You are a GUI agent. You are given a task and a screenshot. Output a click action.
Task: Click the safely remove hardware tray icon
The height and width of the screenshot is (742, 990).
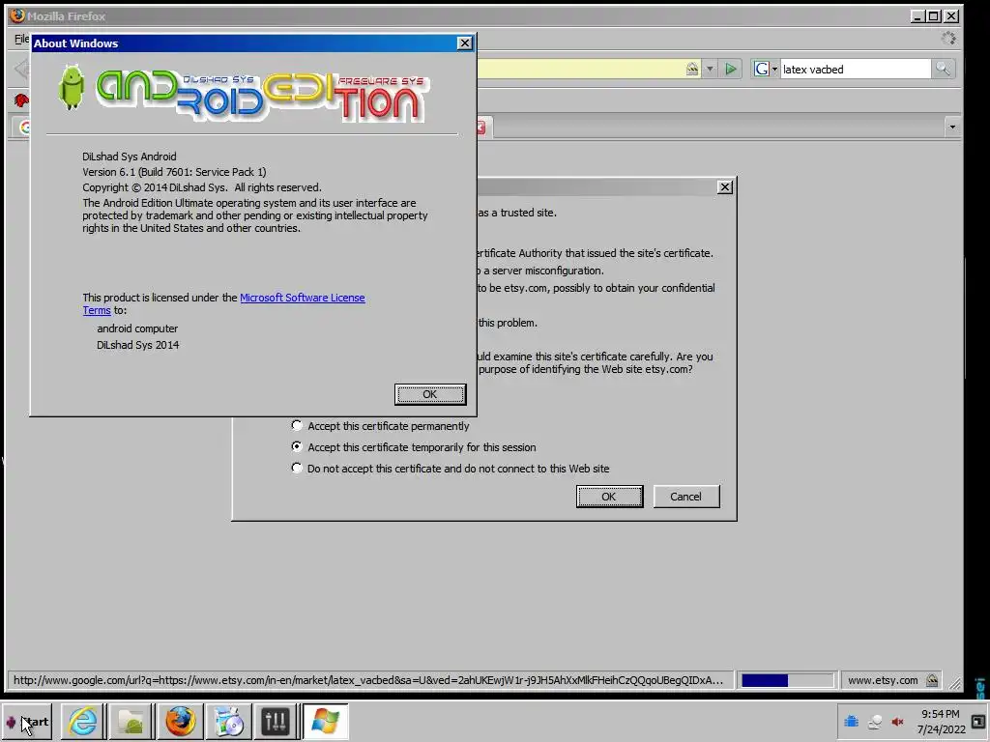point(874,722)
